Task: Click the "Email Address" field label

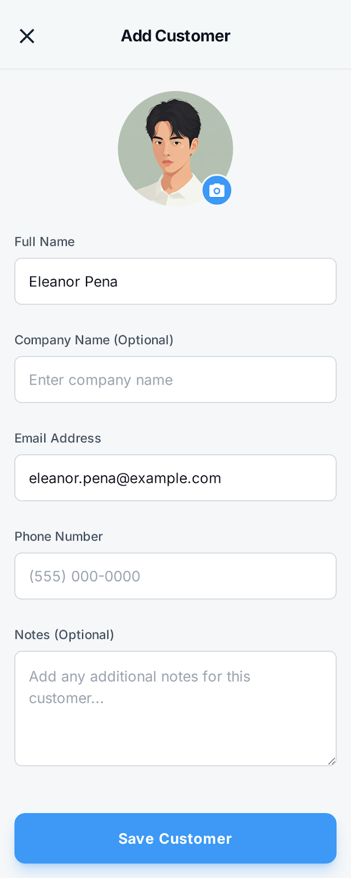Action: point(57,438)
